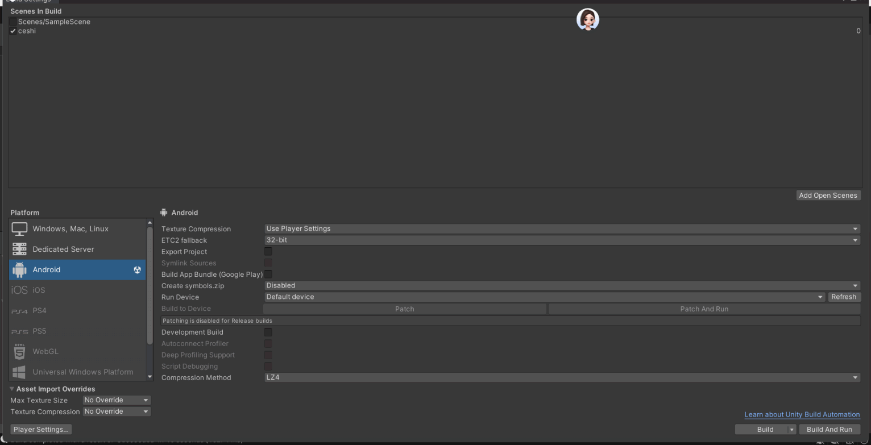Select the PS5 platform entry
This screenshot has width=871, height=445.
coord(77,331)
